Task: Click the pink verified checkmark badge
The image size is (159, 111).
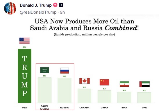Action: (55, 5)
